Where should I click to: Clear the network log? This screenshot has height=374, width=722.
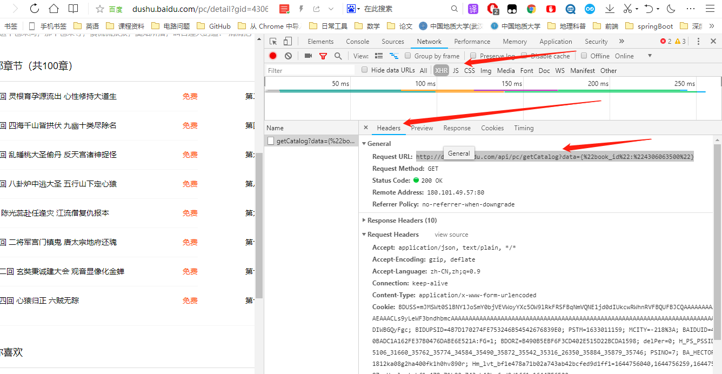[x=288, y=56]
